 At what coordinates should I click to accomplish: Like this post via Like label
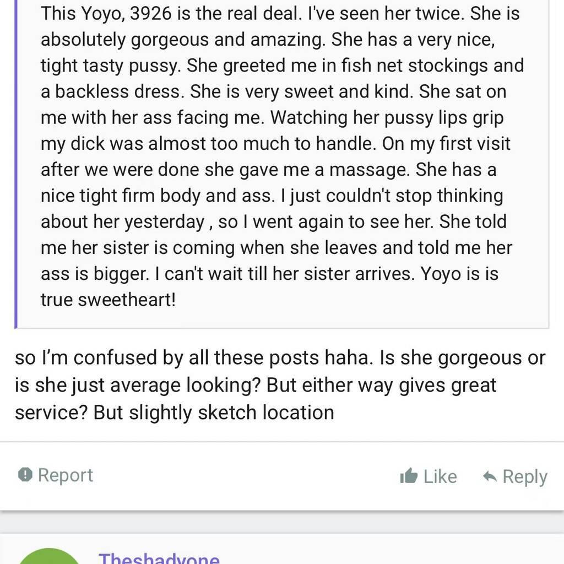click(x=440, y=476)
